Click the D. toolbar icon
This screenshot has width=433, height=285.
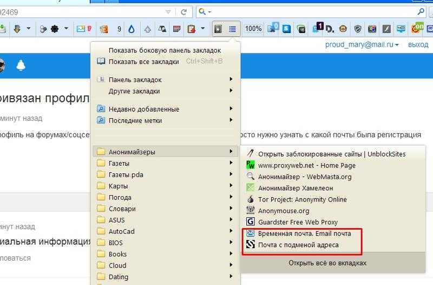click(330, 29)
